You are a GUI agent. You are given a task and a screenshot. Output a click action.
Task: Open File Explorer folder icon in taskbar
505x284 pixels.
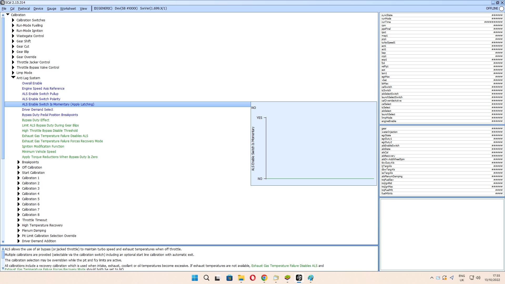[241, 278]
